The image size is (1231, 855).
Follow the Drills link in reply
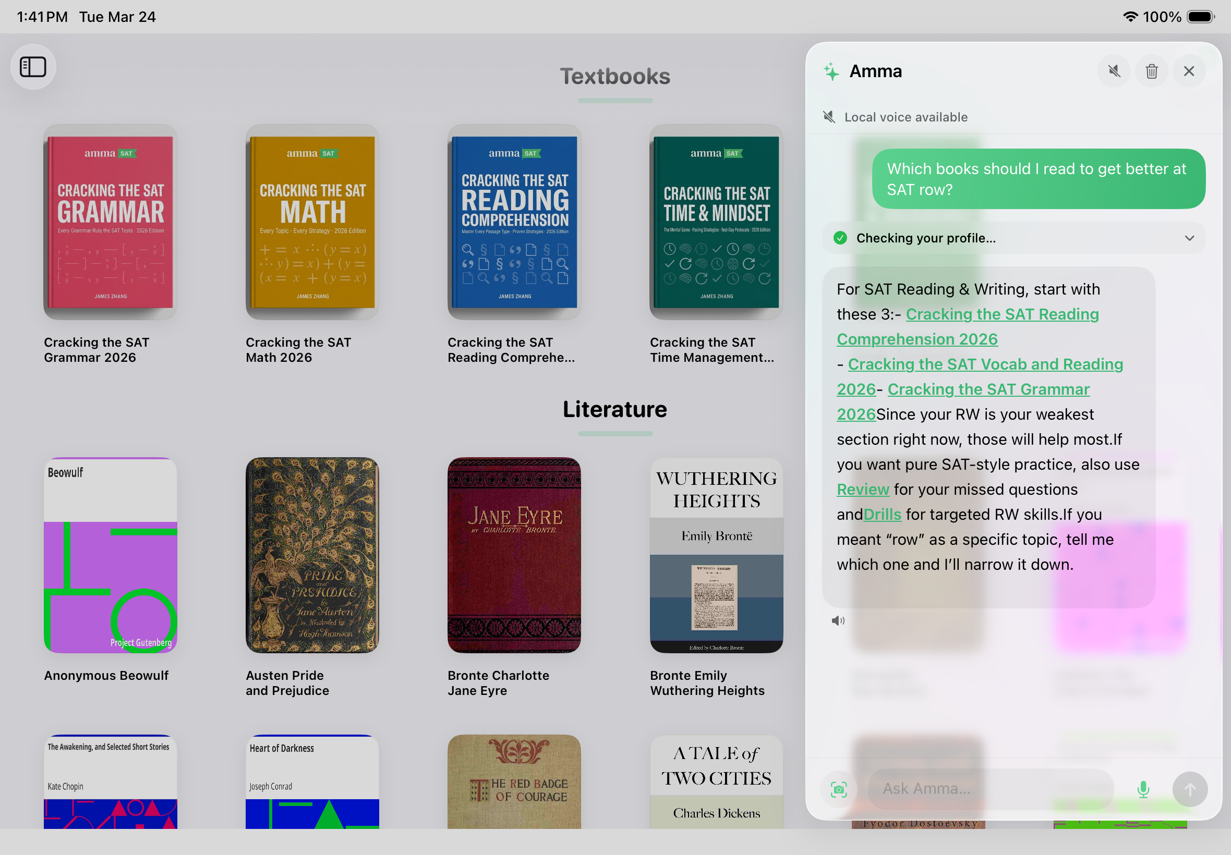[x=882, y=515]
